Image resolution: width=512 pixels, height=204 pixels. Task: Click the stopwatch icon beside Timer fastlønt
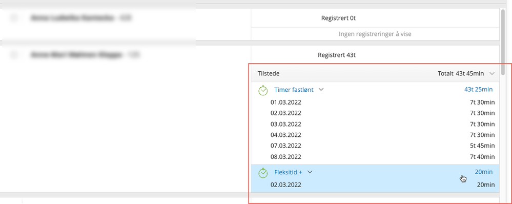pos(263,90)
